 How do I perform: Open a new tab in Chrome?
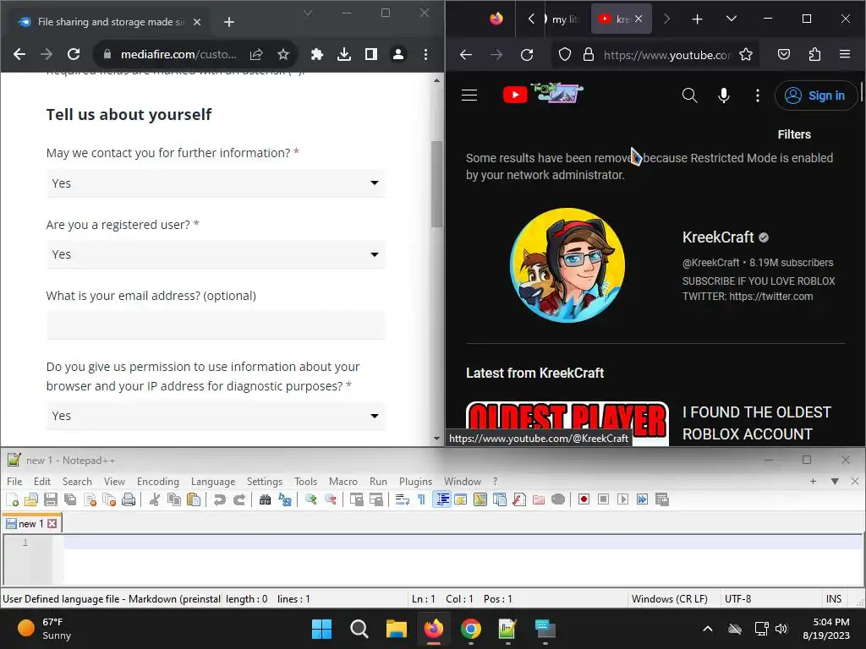coord(229,22)
